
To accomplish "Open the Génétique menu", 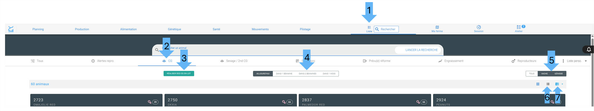I will tap(174, 29).
